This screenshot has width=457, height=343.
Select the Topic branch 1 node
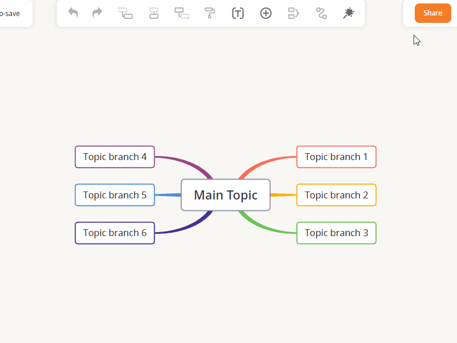336,157
